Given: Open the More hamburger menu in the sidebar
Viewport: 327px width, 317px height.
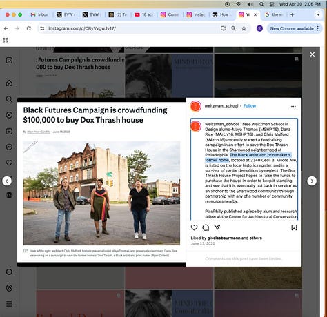Looking at the screenshot, I should click(x=9, y=304).
